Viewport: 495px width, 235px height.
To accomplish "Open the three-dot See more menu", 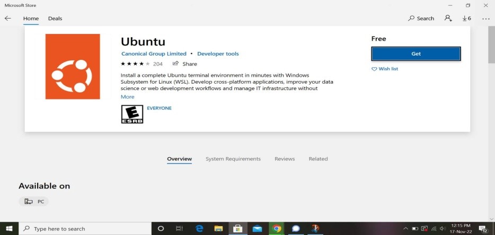I will click(485, 19).
